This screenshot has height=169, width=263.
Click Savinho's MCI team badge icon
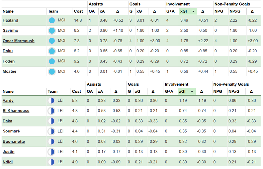click(52, 31)
